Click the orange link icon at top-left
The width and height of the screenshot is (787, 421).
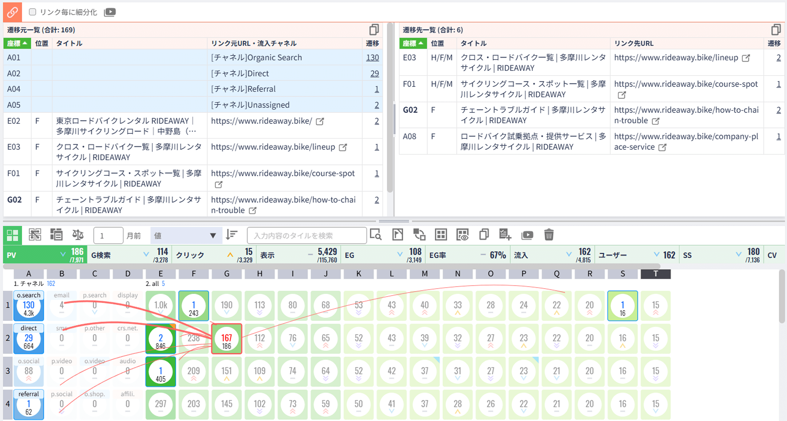tap(13, 12)
